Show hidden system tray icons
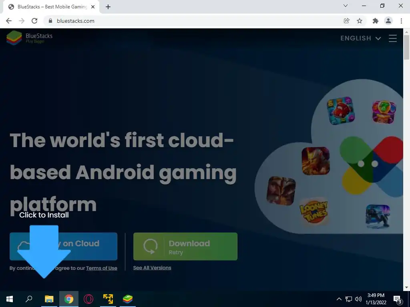This screenshot has height=307, width=410. (x=339, y=299)
